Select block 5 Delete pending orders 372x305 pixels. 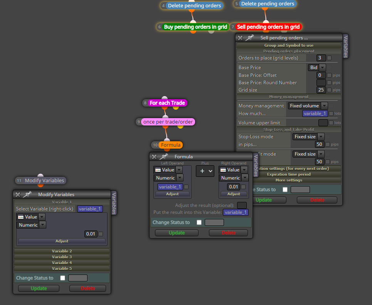(268, 3)
